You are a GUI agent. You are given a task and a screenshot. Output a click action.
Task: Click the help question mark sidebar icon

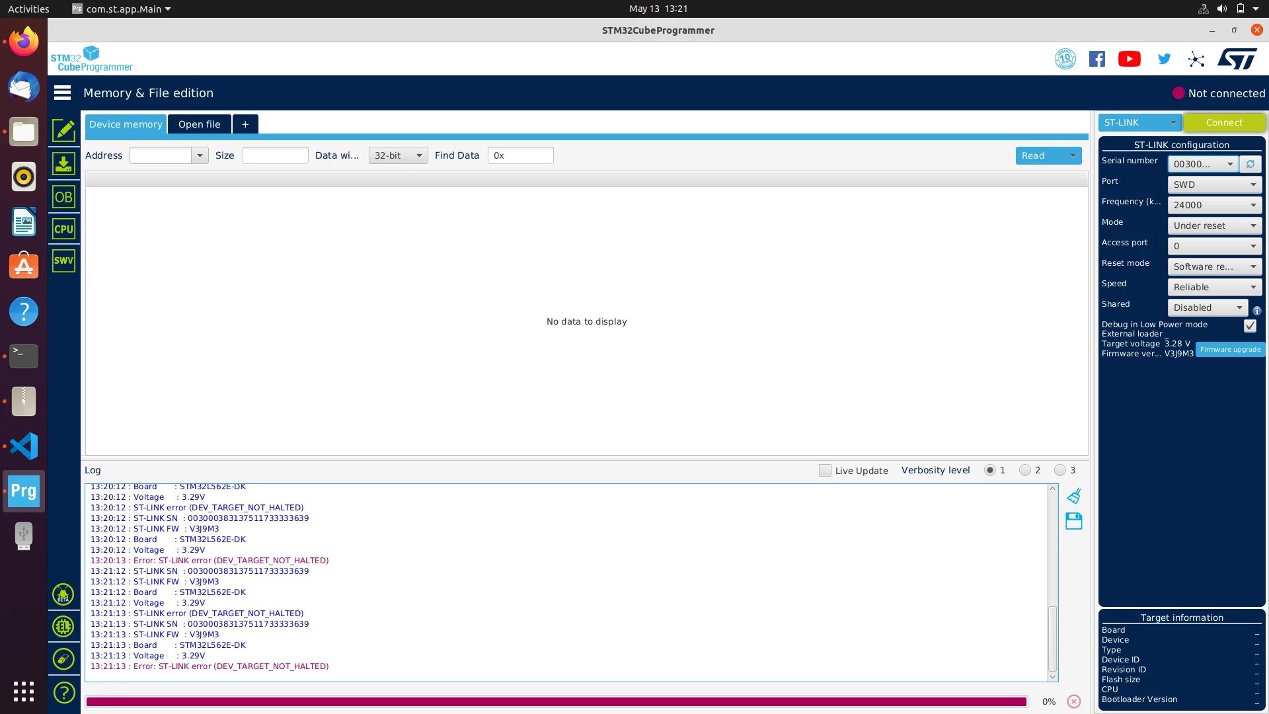[x=63, y=693]
